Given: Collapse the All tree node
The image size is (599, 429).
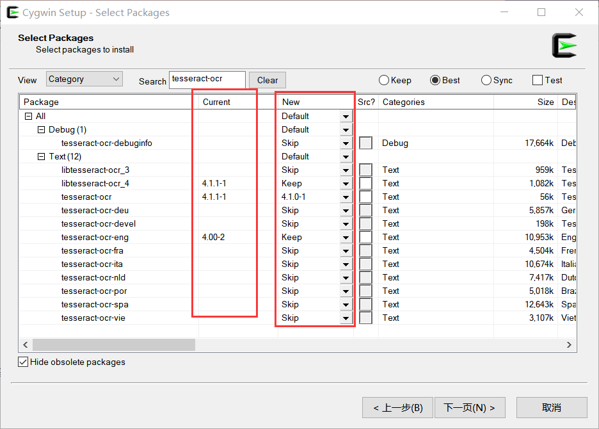Looking at the screenshot, I should (x=28, y=117).
